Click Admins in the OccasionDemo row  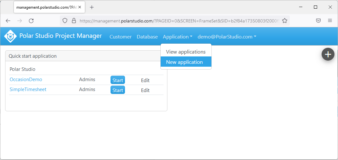87,80
